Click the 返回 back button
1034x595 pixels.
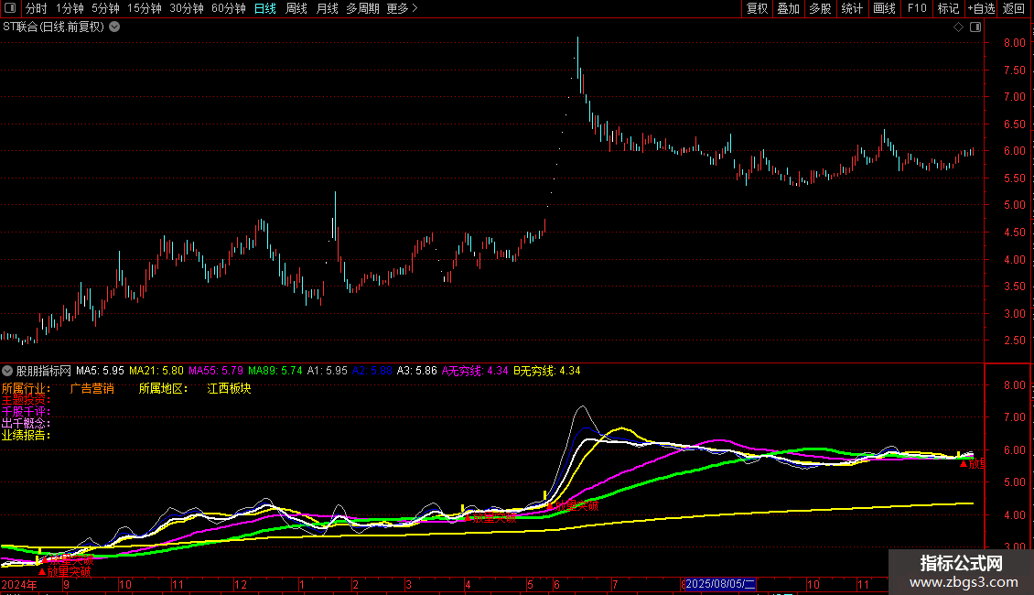(1014, 8)
